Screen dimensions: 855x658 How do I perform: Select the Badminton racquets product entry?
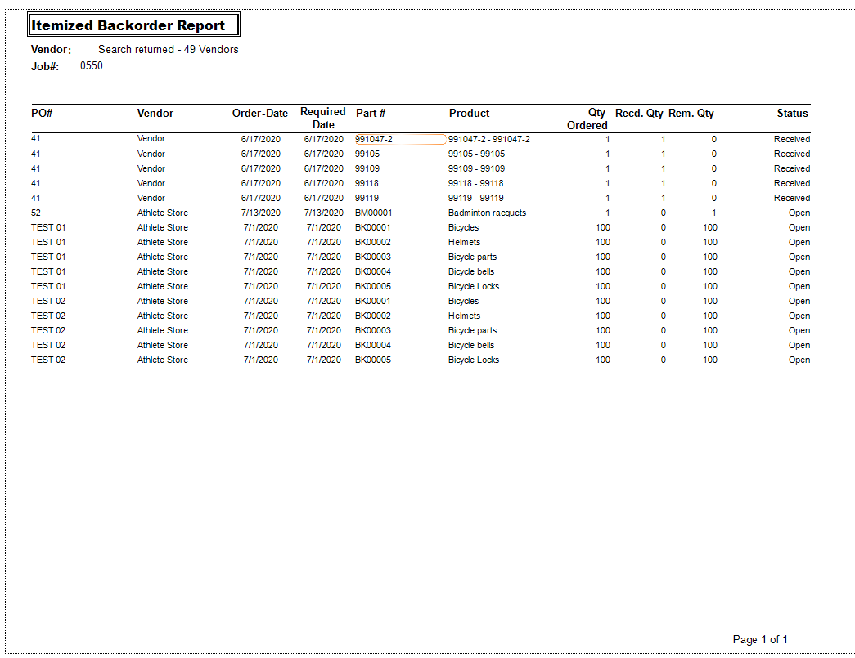[x=487, y=213]
